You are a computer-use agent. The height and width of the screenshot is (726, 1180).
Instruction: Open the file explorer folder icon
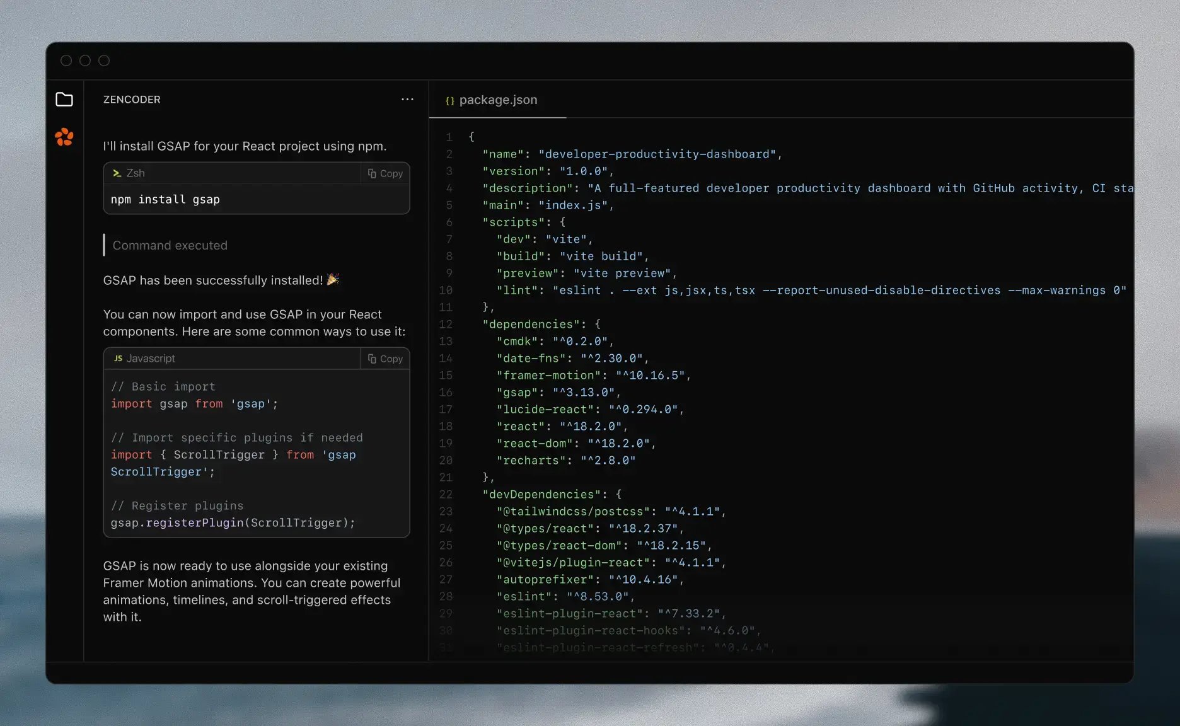(x=64, y=100)
